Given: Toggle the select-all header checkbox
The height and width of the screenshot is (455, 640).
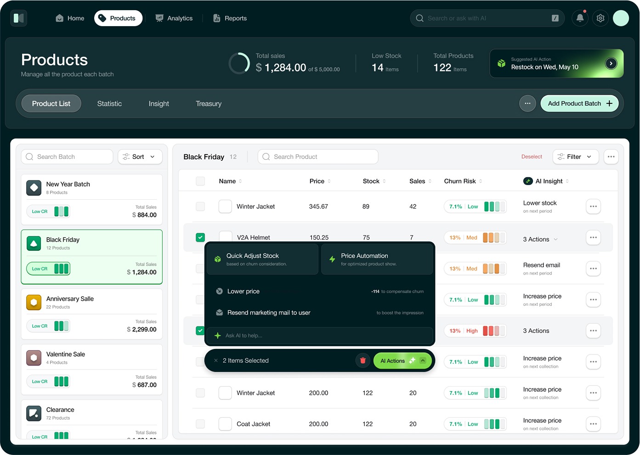Looking at the screenshot, I should (200, 181).
